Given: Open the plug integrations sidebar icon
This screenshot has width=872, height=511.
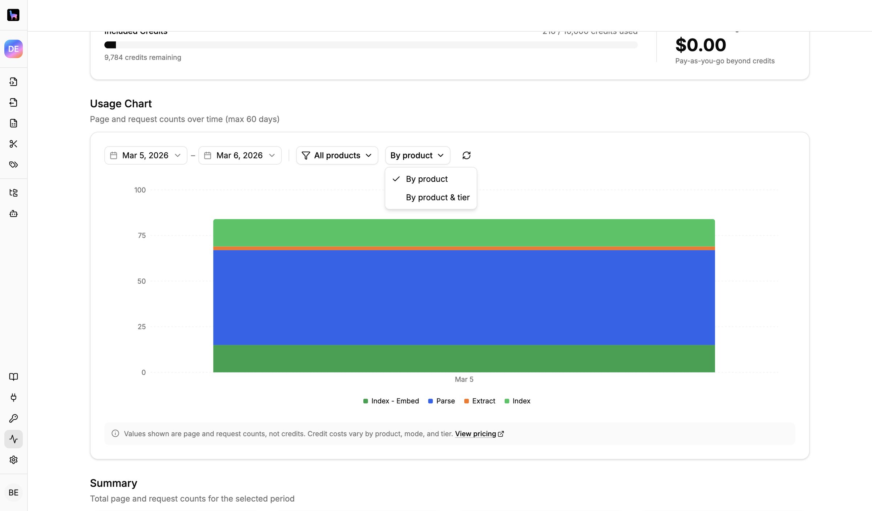Looking at the screenshot, I should coord(13,397).
